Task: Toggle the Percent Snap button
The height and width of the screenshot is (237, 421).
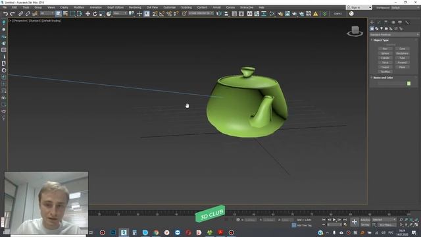Action: [169, 14]
